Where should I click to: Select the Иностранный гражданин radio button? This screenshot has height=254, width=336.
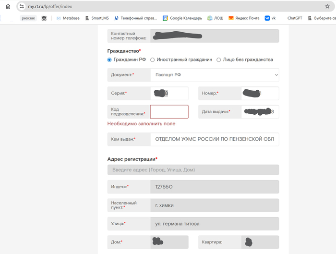click(153, 60)
